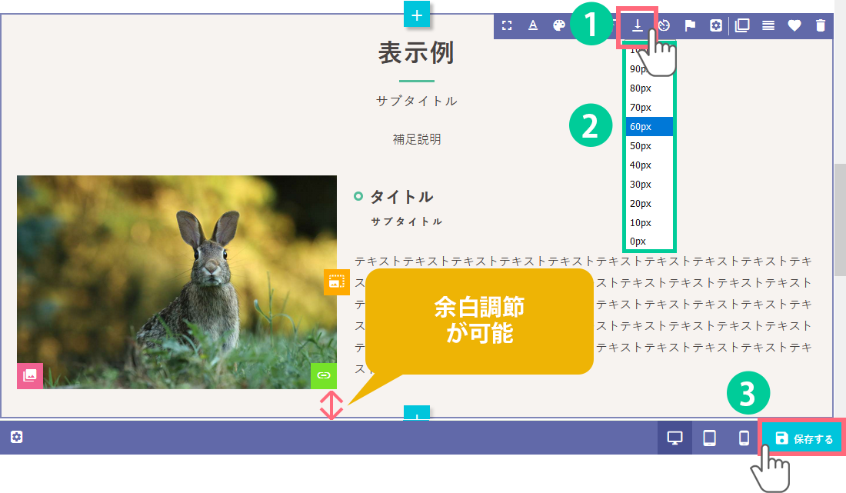
Task: Add a new block with top plus button
Action: [417, 15]
